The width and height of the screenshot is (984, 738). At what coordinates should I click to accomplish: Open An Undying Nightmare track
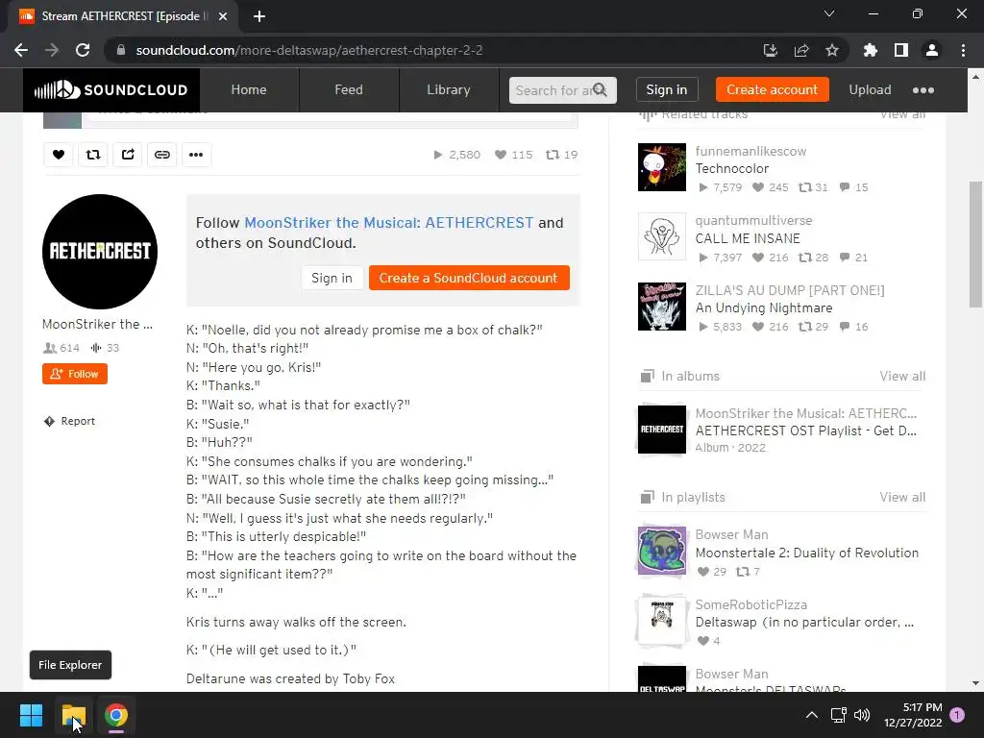pos(764,308)
